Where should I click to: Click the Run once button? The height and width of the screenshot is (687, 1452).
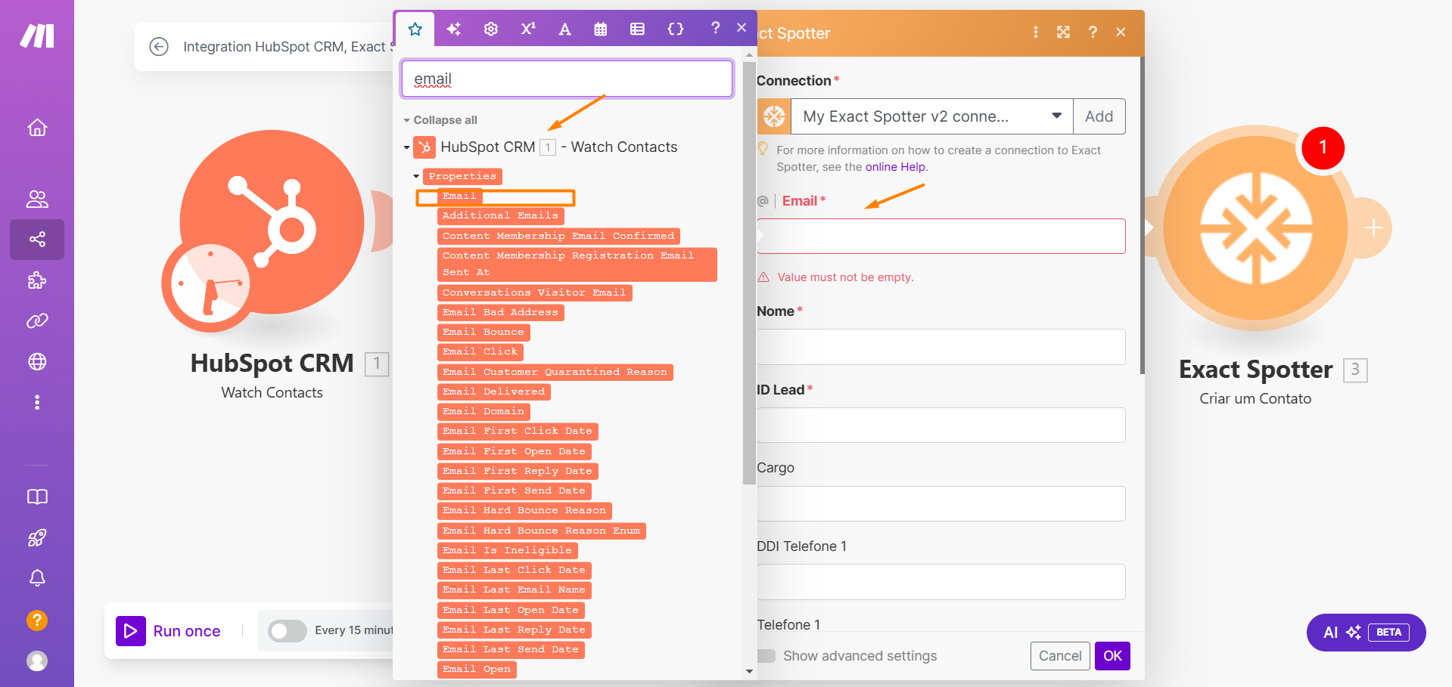[x=169, y=631]
